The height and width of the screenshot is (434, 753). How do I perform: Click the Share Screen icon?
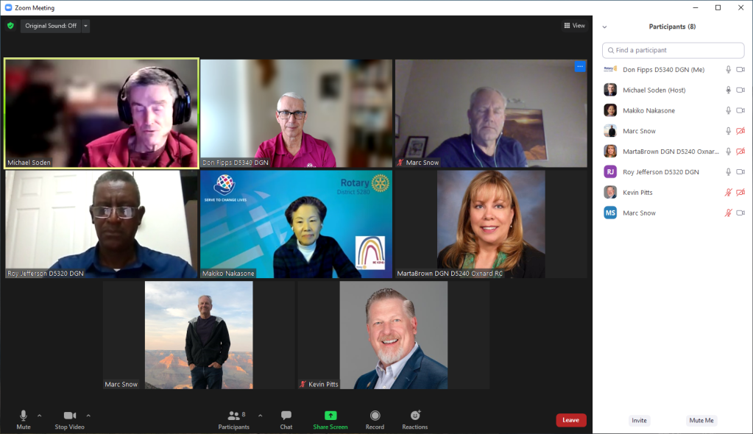click(330, 416)
